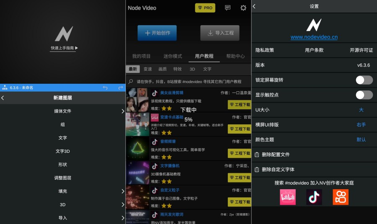Switch to 迷你模式 tab
377x224 pixels.
point(173,56)
